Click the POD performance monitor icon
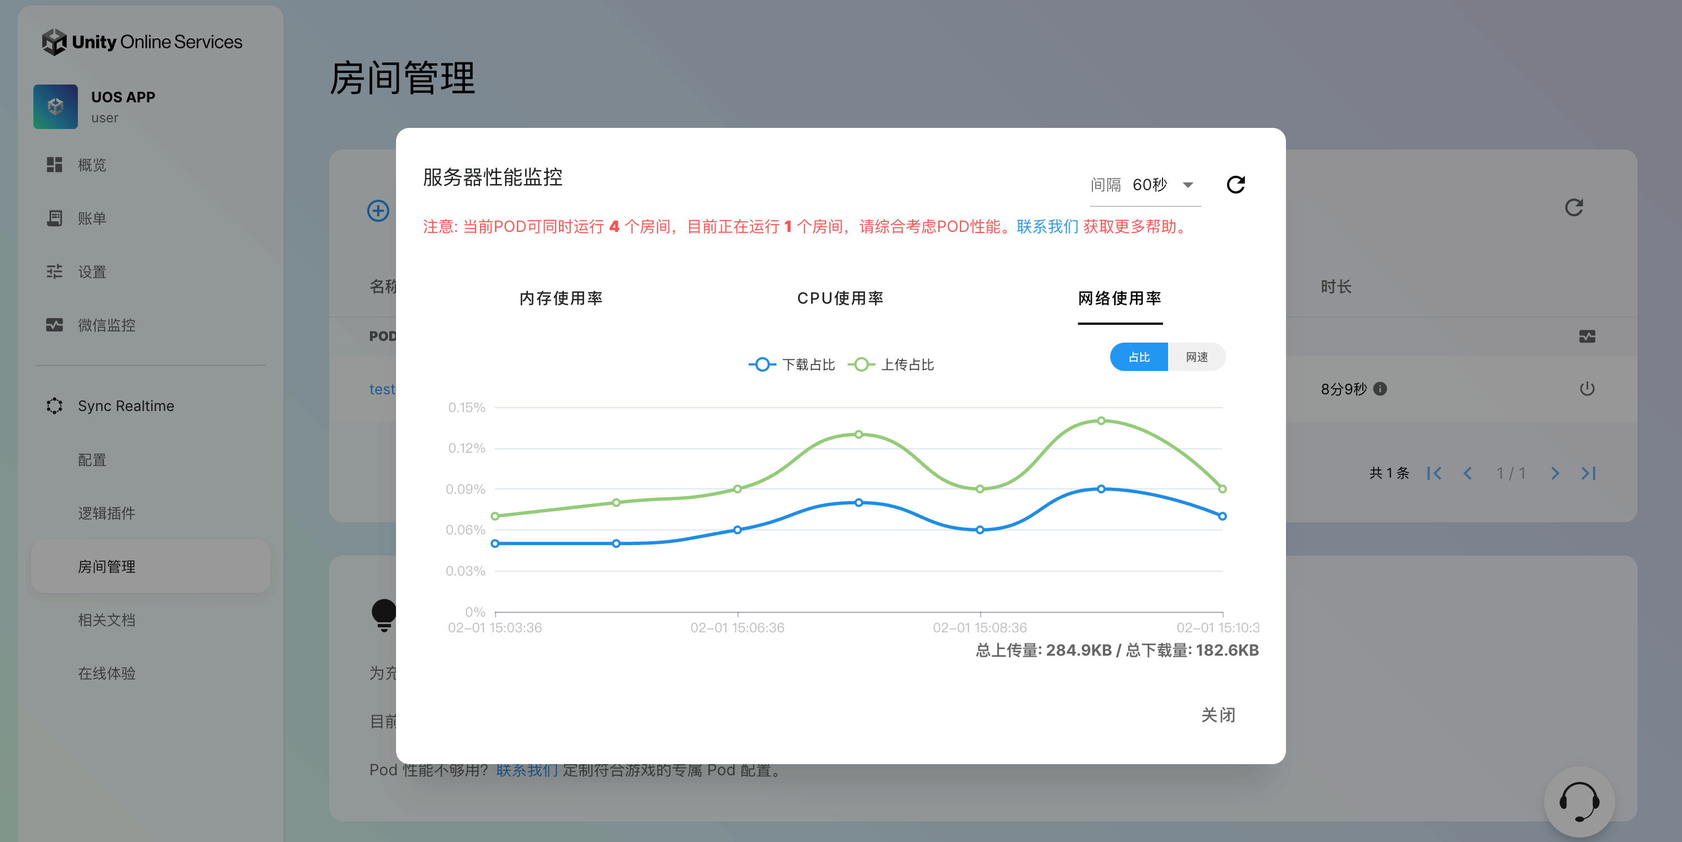The width and height of the screenshot is (1682, 842). [x=1587, y=336]
